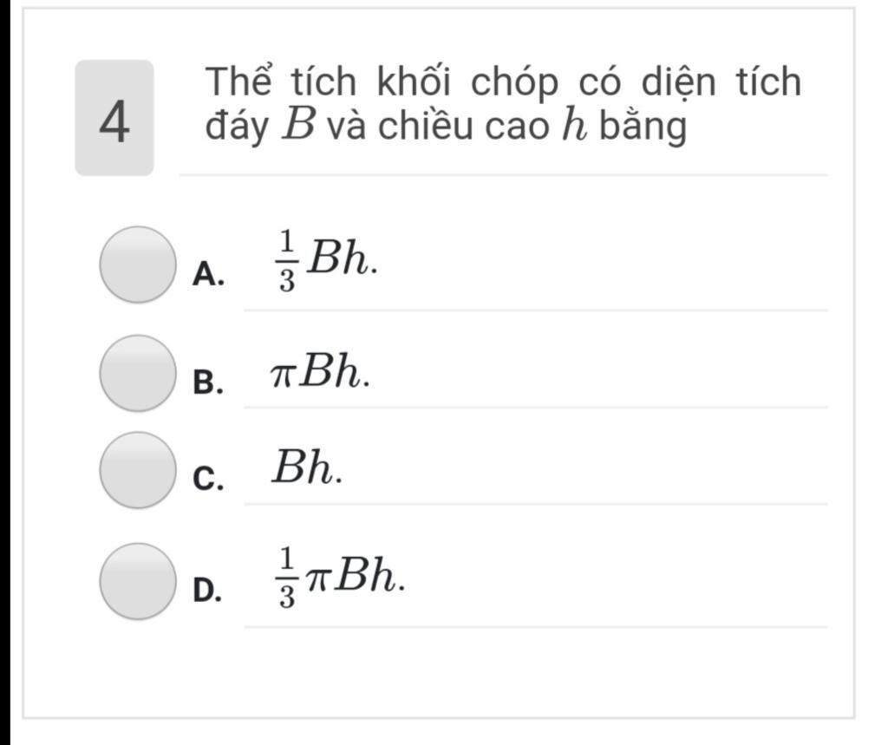888x745 pixels.
Task: Choose the radio button for option C
Action: tap(138, 470)
